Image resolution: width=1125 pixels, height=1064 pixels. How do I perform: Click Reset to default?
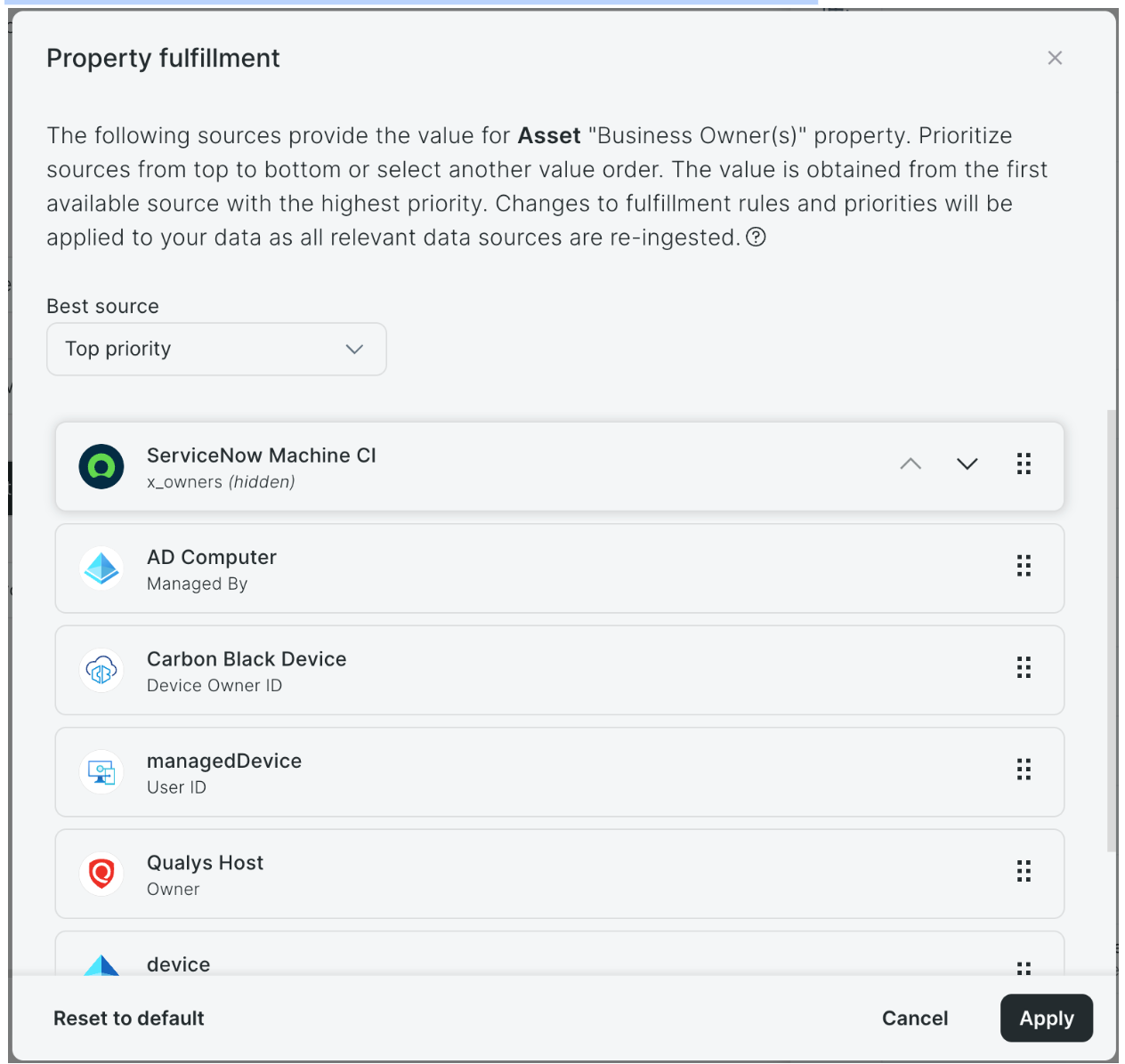[129, 1018]
